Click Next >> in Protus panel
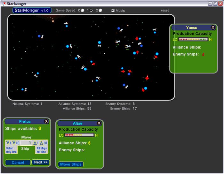Image resolution: width=224 pixels, height=174 pixels. click(41, 162)
